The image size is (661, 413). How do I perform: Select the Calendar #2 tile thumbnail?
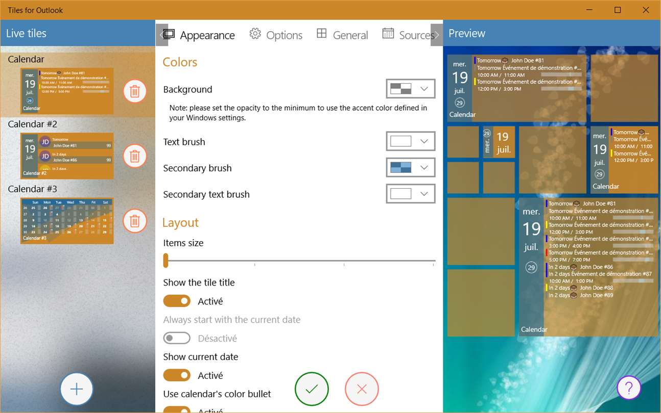click(67, 156)
